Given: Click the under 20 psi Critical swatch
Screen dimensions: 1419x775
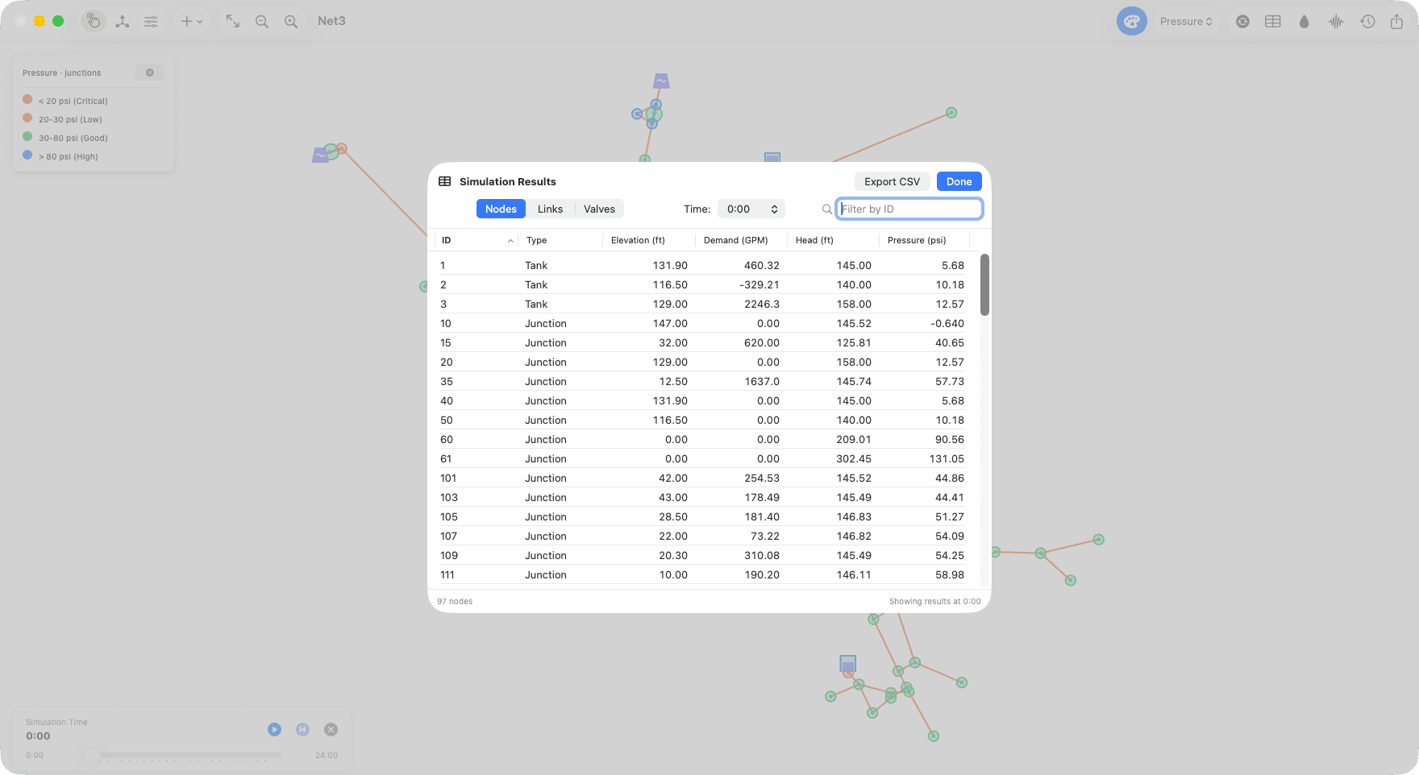Looking at the screenshot, I should pyautogui.click(x=27, y=99).
